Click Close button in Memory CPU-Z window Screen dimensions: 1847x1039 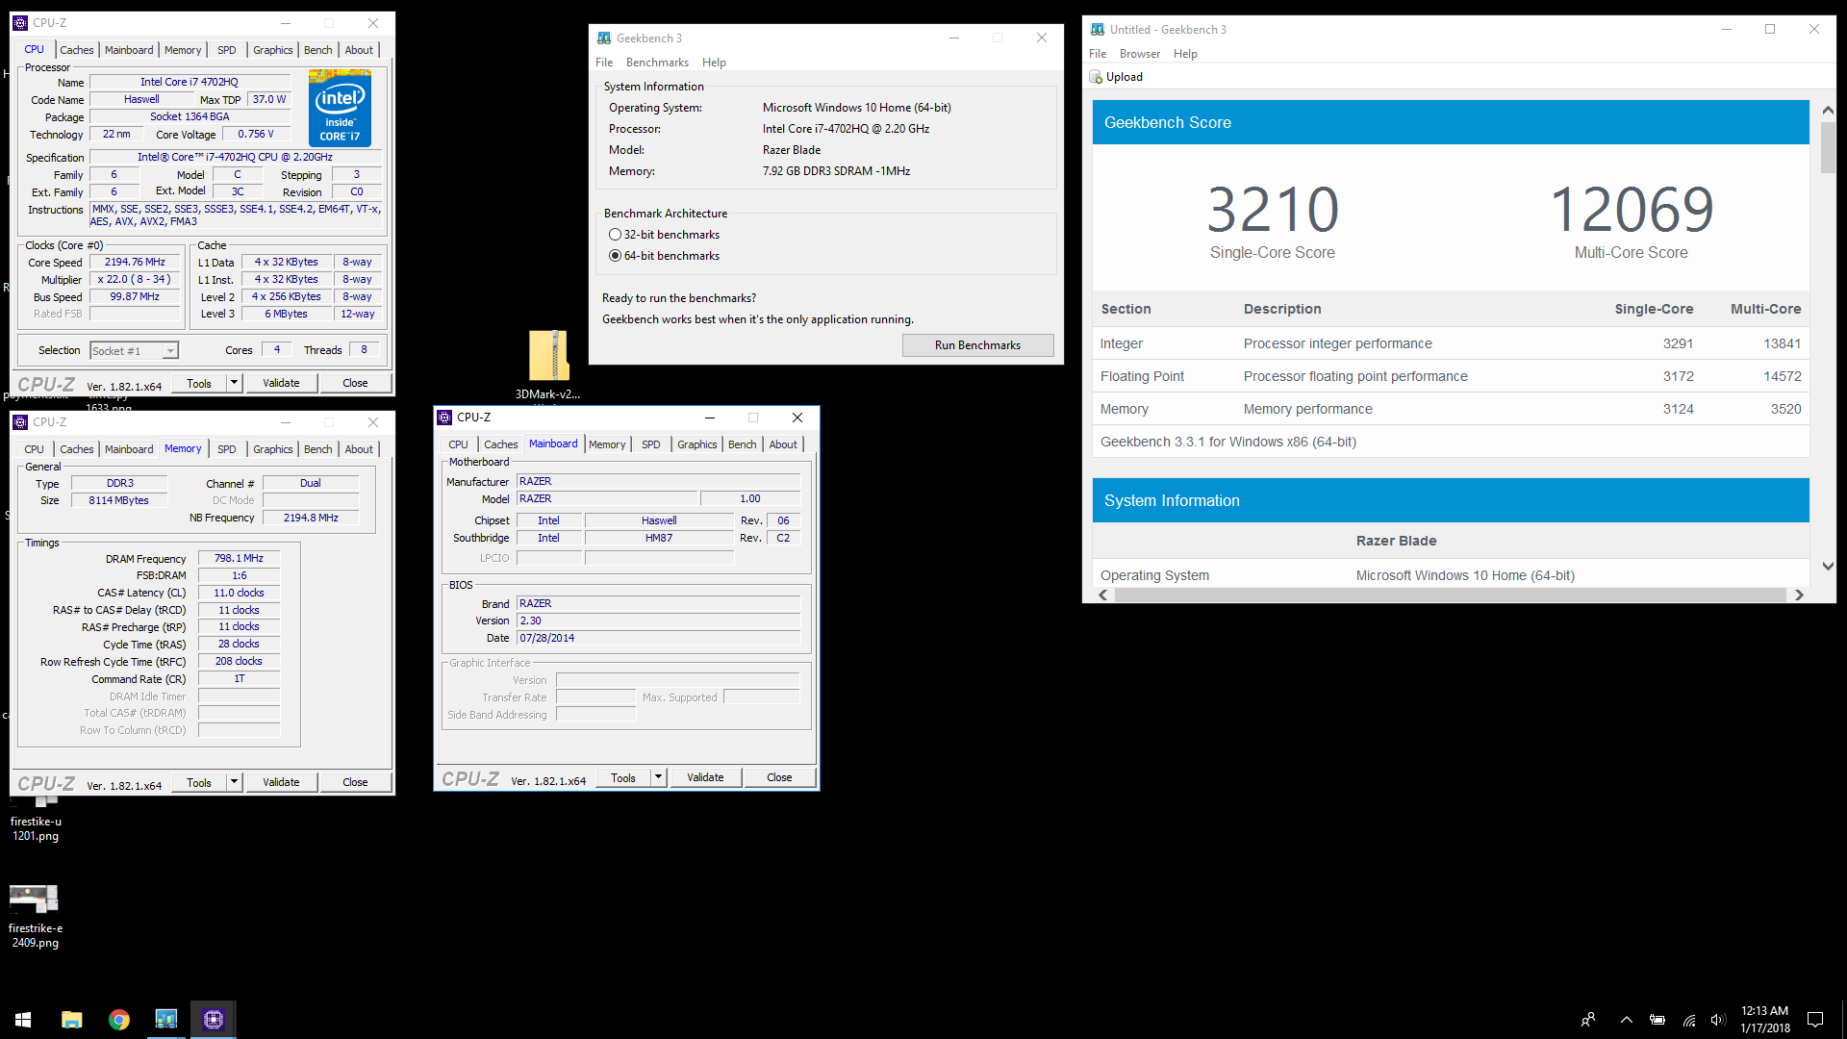pos(355,782)
